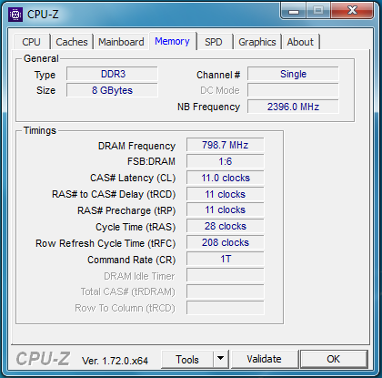The image size is (382, 378).
Task: Confirm with the OK button
Action: coord(333,359)
